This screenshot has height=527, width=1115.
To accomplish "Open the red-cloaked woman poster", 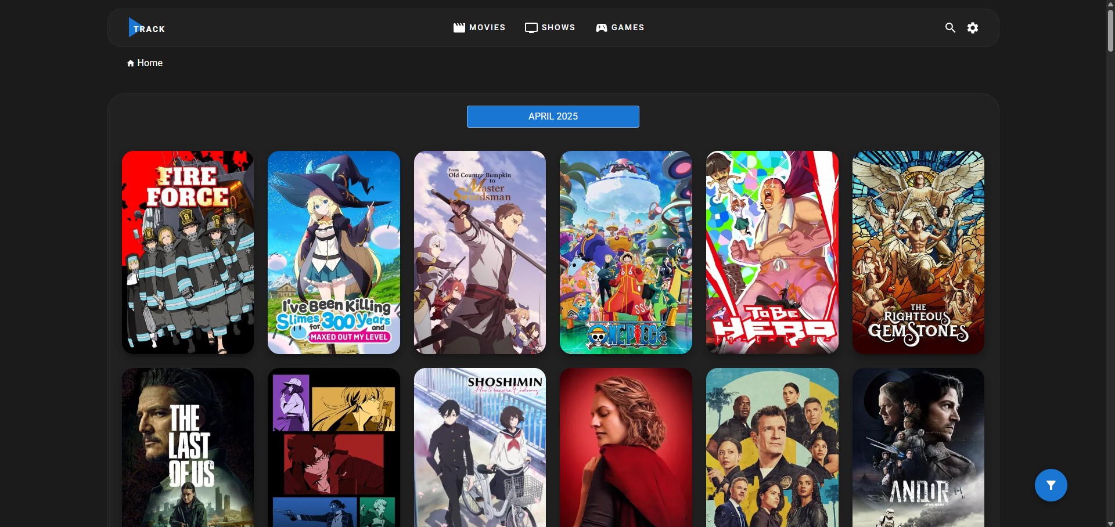I will click(x=626, y=447).
